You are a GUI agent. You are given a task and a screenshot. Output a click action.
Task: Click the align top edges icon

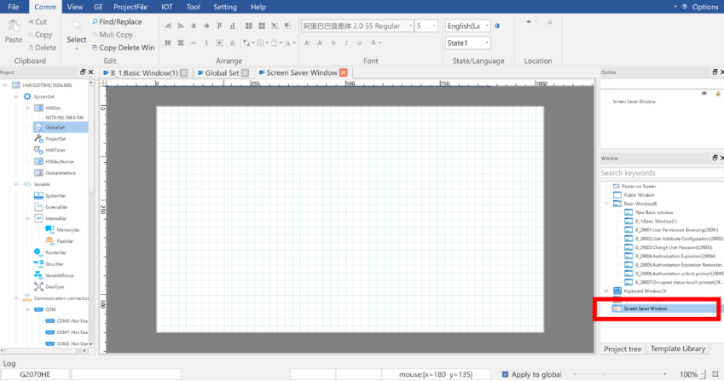pyautogui.click(x=219, y=26)
